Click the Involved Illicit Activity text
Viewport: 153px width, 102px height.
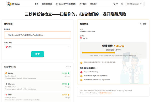pos(91,72)
